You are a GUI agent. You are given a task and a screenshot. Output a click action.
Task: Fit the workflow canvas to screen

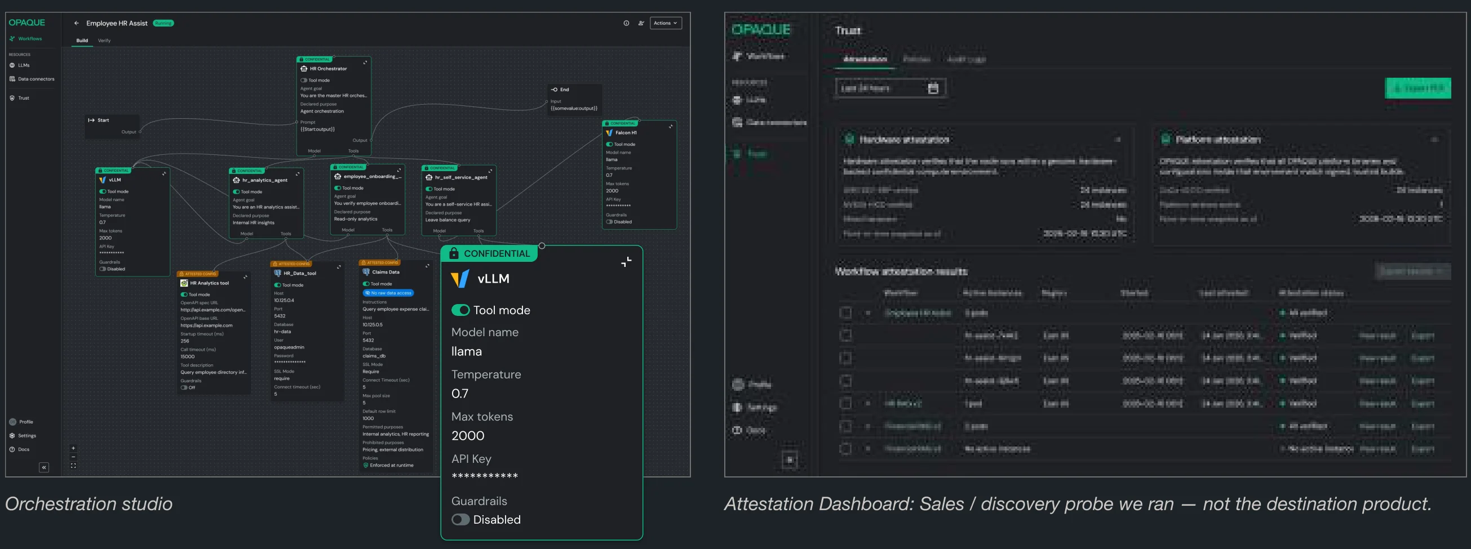click(x=73, y=466)
